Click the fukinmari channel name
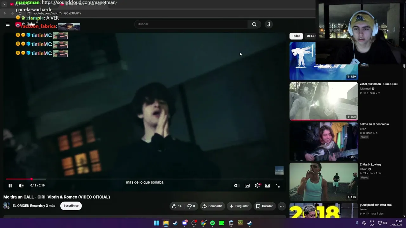Viewport: 406px width, 228px height. [x=365, y=89]
